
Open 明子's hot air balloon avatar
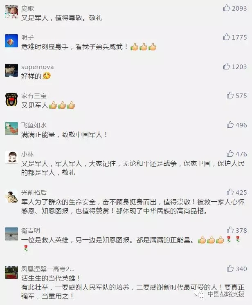(x=11, y=41)
